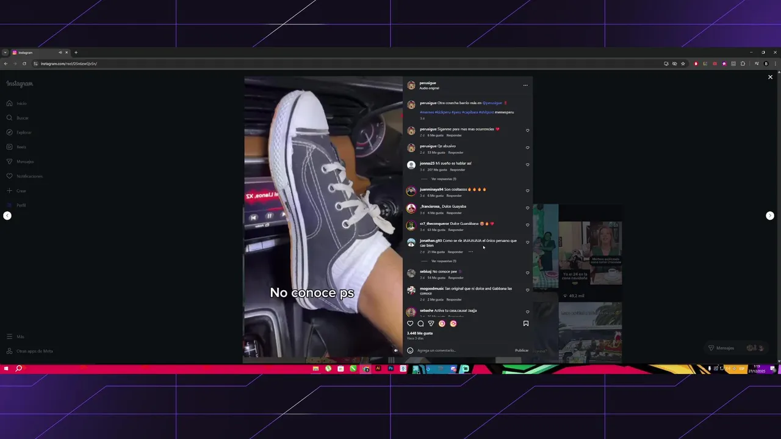This screenshot has height=439, width=781.
Task: Open Perfil in the Instagram sidebar
Action: click(16, 205)
